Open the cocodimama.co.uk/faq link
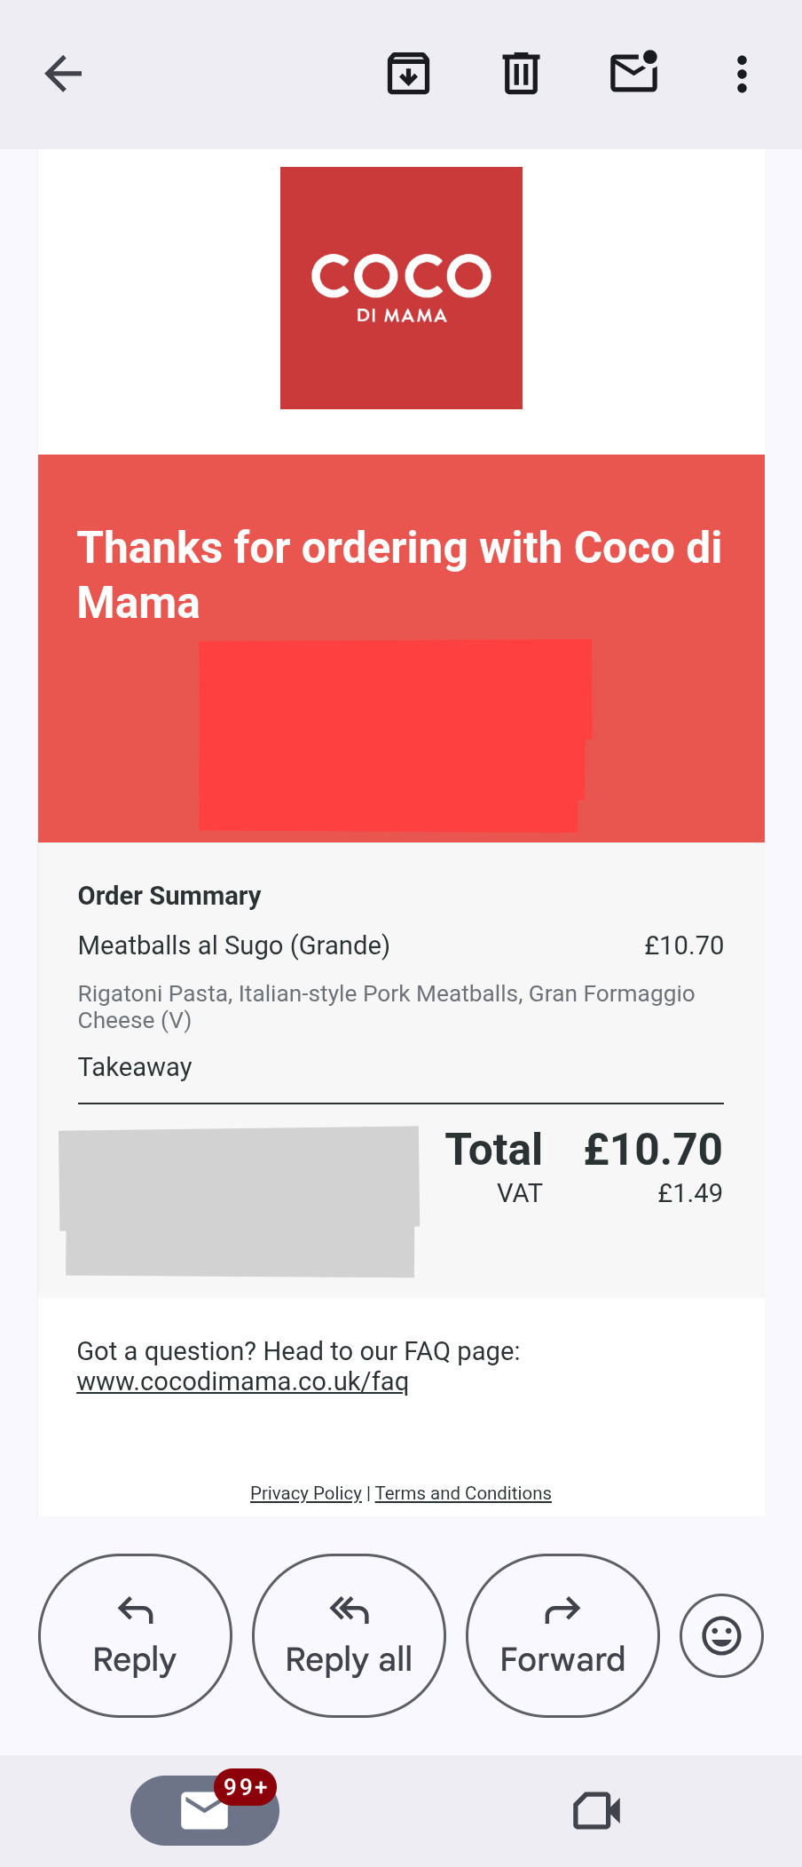The width and height of the screenshot is (802, 1867). [x=242, y=1381]
